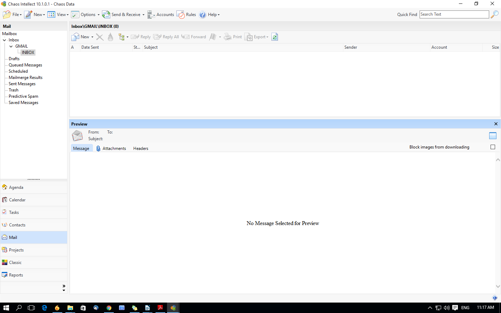Select the Mailbox root item
501x313 pixels.
(9, 34)
